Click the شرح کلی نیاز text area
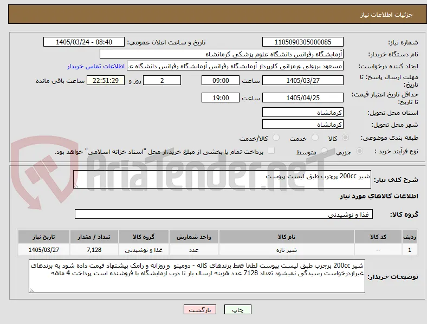This screenshot has height=324, width=427. click(x=222, y=179)
